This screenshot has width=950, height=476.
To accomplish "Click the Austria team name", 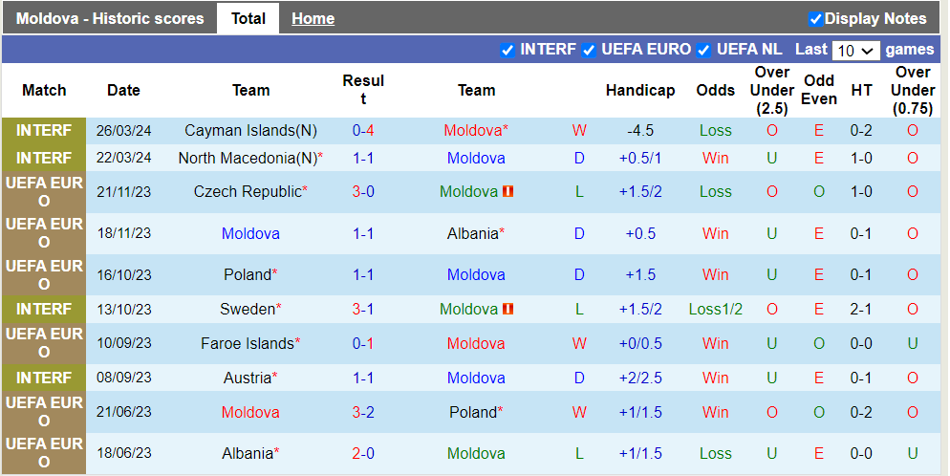I will click(x=248, y=378).
